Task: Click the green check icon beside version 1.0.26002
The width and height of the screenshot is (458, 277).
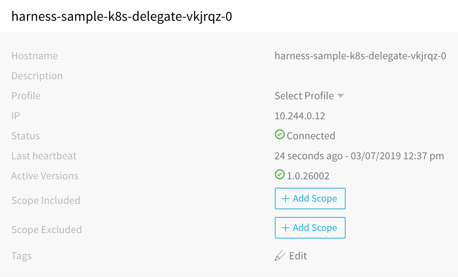Action: pos(279,175)
